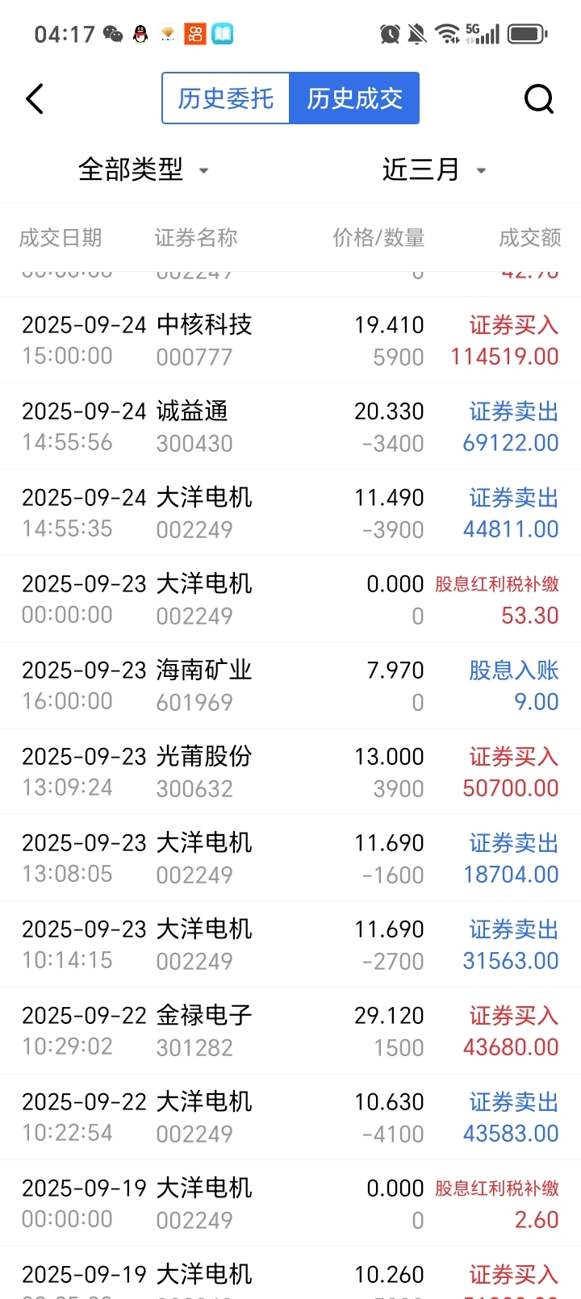This screenshot has height=1299, width=581.
Task: Open the 近三月 date range dropdown
Action: pos(421,169)
